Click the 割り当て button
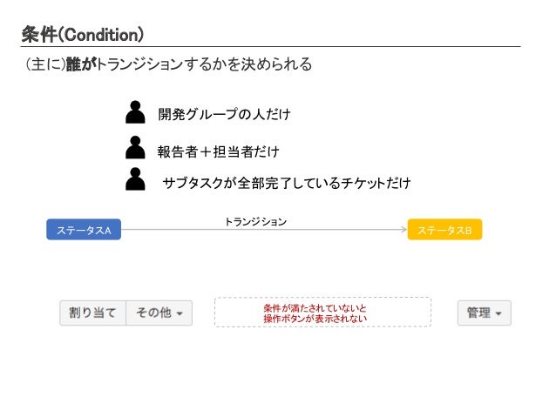Image resolution: width=556 pixels, height=417 pixels. 93,313
